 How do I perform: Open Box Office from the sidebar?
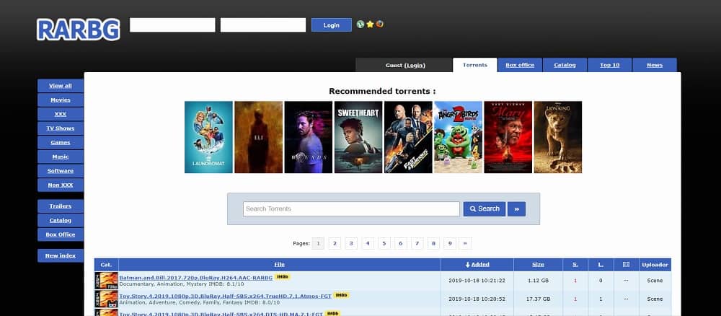pos(61,234)
